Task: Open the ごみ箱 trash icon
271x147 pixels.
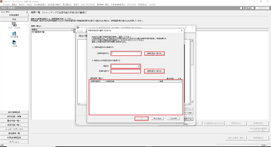Action: pos(14,44)
